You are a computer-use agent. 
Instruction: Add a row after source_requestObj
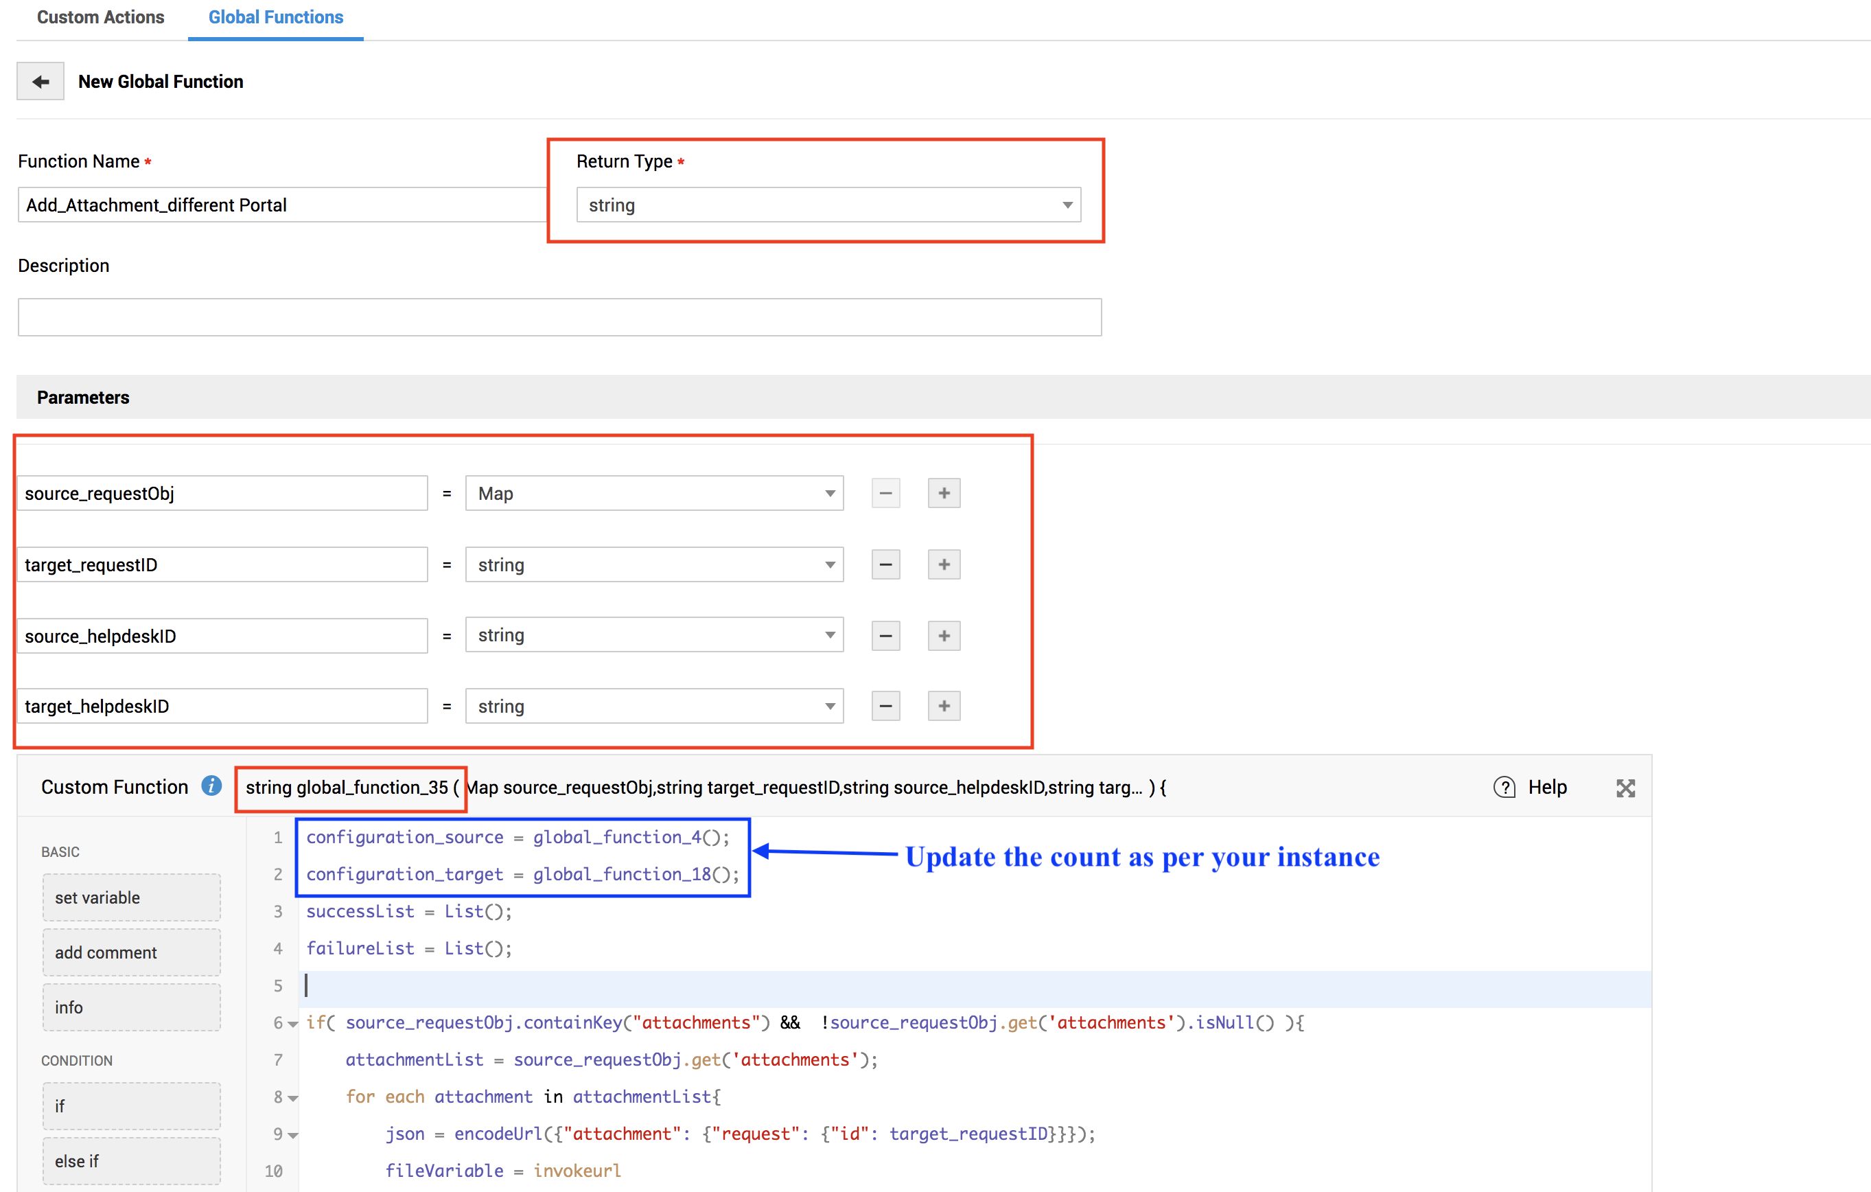pyautogui.click(x=943, y=493)
